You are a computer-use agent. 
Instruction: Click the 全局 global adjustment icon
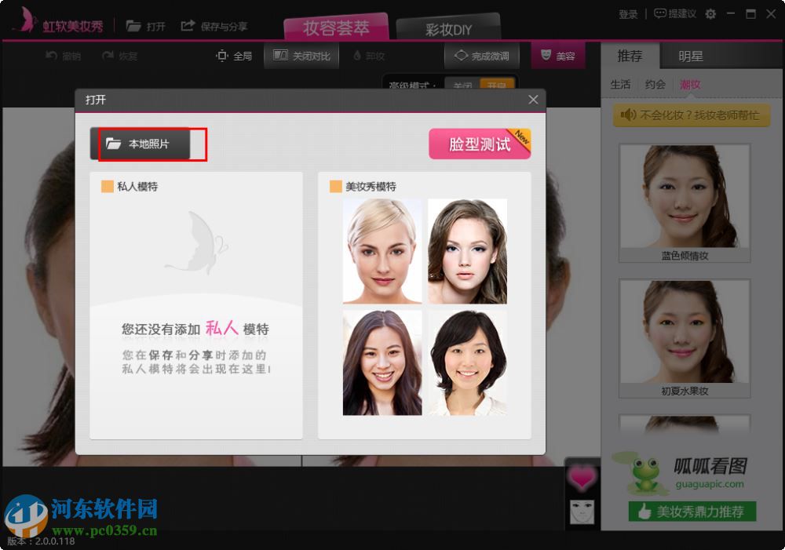221,56
